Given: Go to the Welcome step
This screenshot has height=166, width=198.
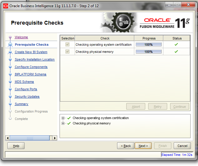Looking at the screenshot, I should [21, 37].
